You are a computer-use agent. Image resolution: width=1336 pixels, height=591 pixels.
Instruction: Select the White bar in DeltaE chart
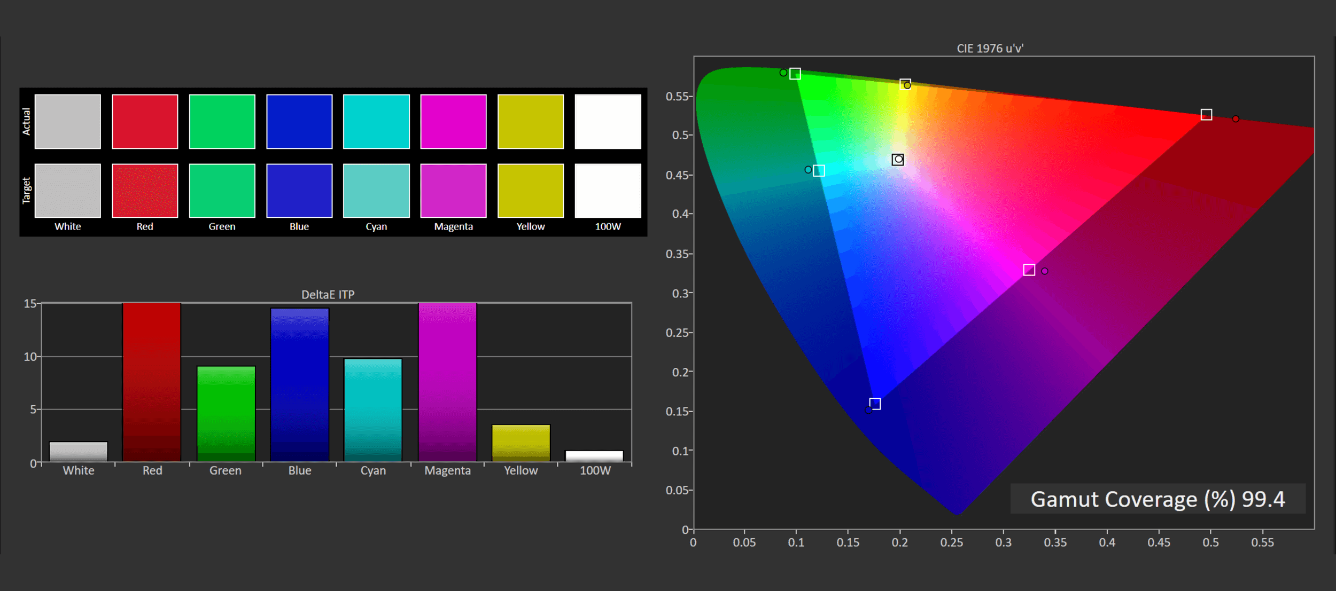(x=79, y=452)
